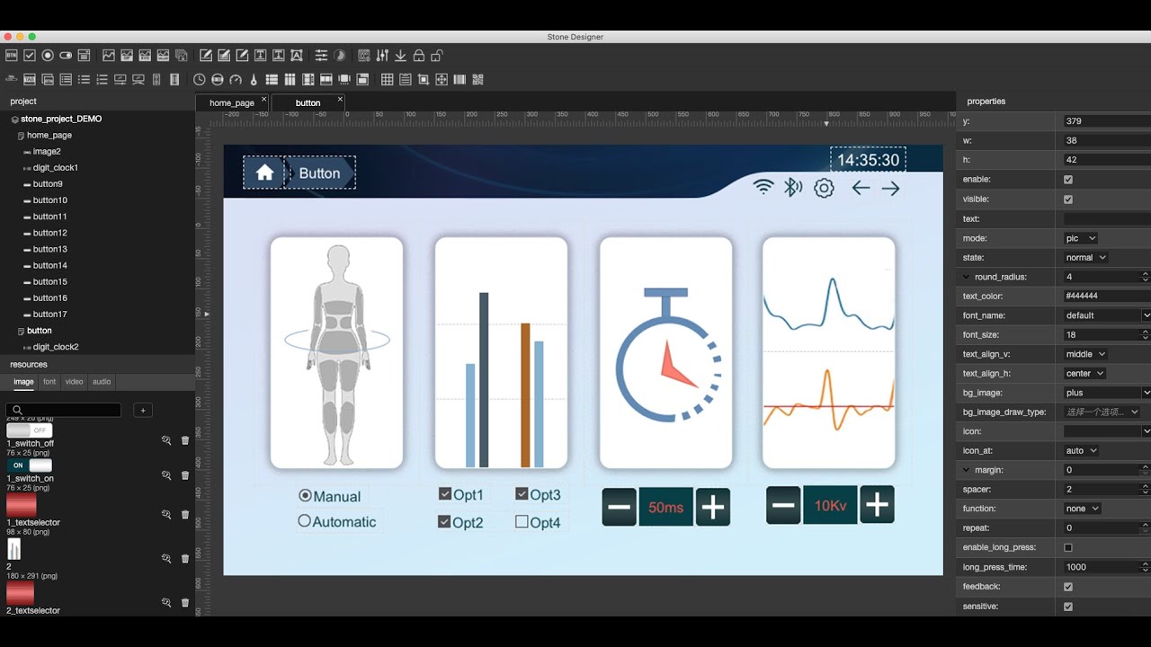Click the SVG image widget icon

click(145, 56)
